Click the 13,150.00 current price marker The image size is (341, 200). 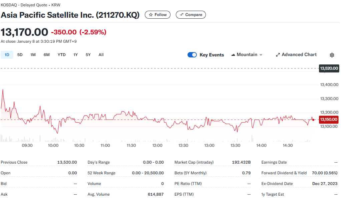(x=329, y=120)
